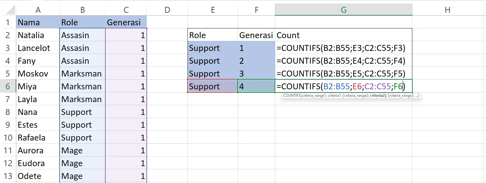Select the Generasi value in Layla's row

[126, 99]
